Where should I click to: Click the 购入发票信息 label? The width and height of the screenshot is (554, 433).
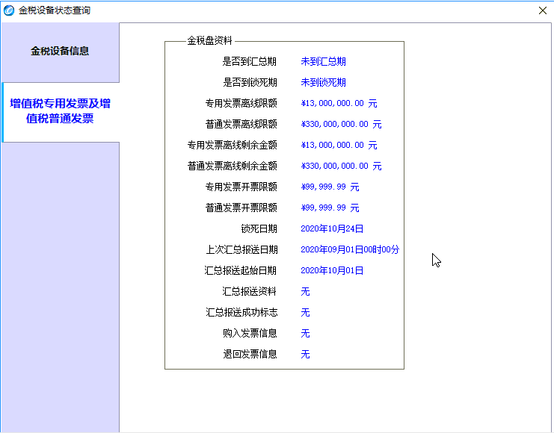[x=250, y=333]
